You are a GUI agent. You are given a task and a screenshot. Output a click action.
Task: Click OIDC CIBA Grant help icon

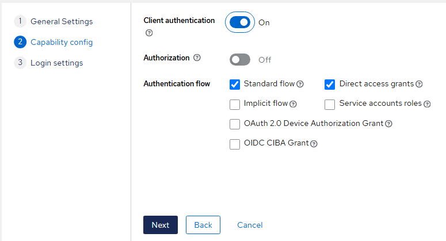pos(314,144)
